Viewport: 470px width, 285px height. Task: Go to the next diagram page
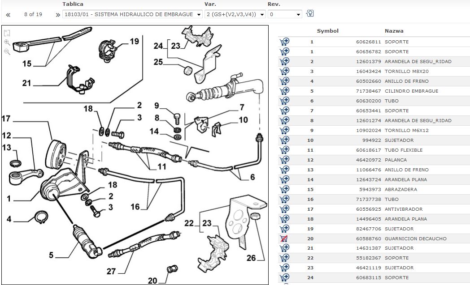(57, 15)
